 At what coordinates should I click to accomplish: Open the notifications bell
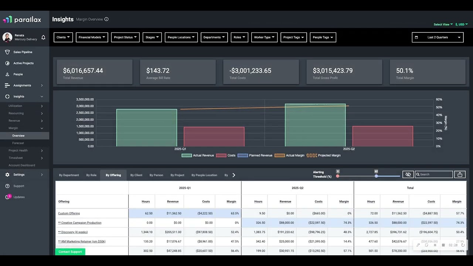43,37
